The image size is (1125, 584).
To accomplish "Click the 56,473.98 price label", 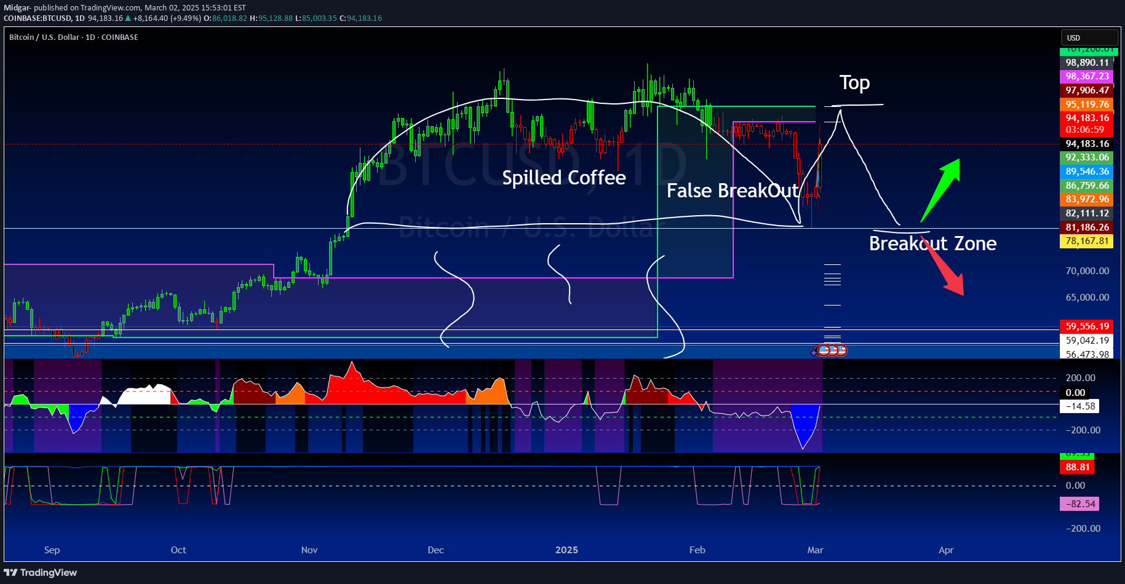I will [x=1087, y=354].
